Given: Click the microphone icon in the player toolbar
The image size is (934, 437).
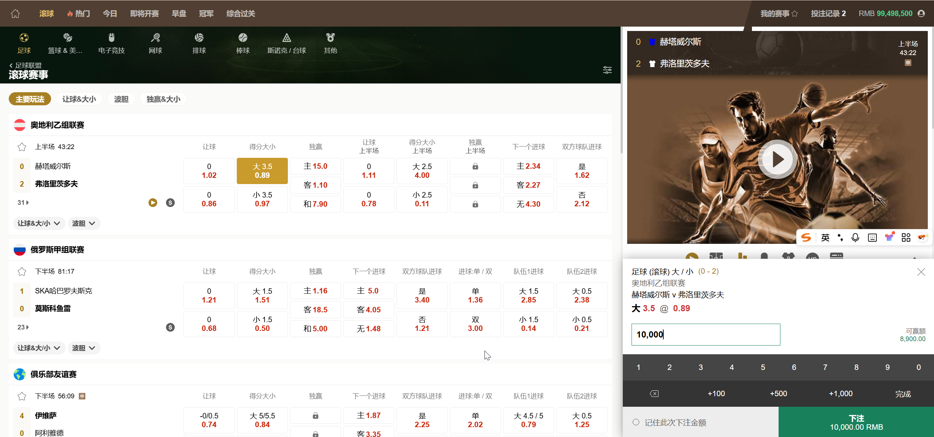Looking at the screenshot, I should pyautogui.click(x=855, y=237).
